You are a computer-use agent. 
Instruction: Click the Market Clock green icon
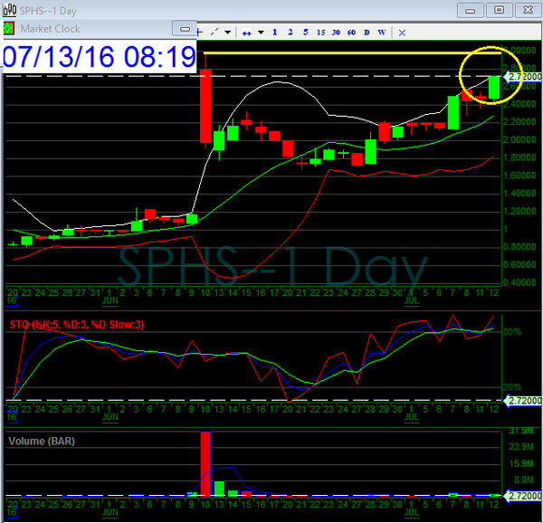tap(10, 29)
